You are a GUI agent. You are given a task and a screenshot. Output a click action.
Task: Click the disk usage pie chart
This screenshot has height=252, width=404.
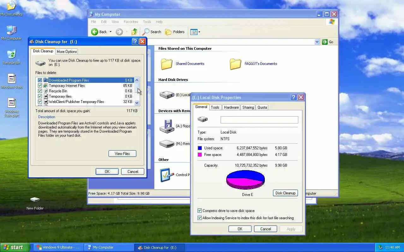coord(246,180)
